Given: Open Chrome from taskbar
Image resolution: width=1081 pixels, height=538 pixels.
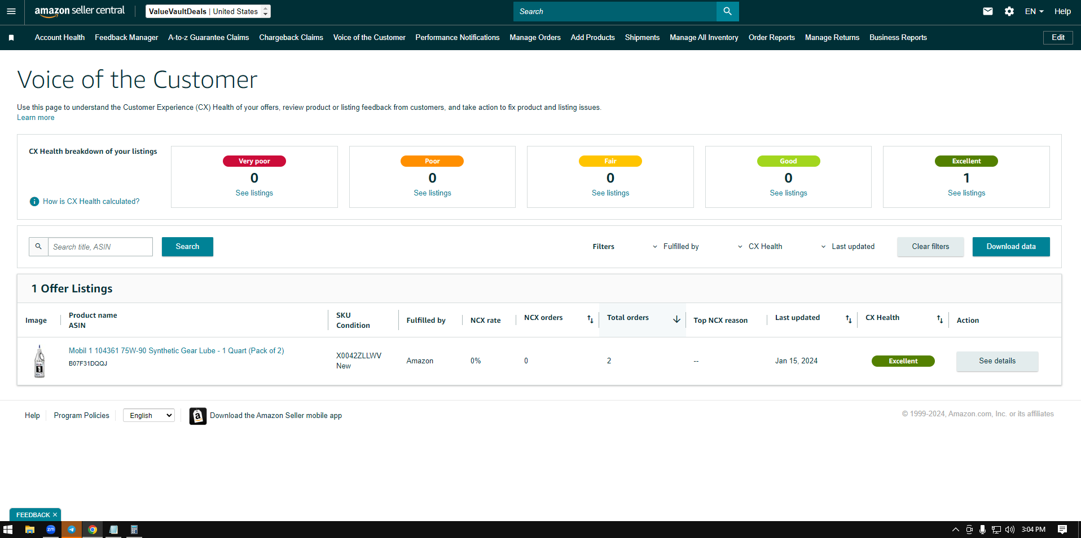Looking at the screenshot, I should [93, 530].
